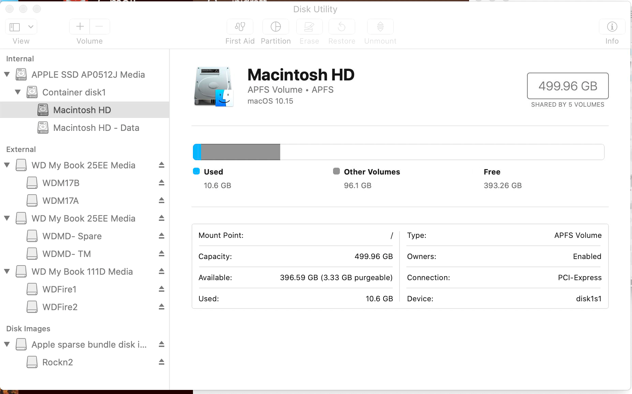Select the WDFire2 volume
This screenshot has width=632, height=394.
[x=85, y=307]
